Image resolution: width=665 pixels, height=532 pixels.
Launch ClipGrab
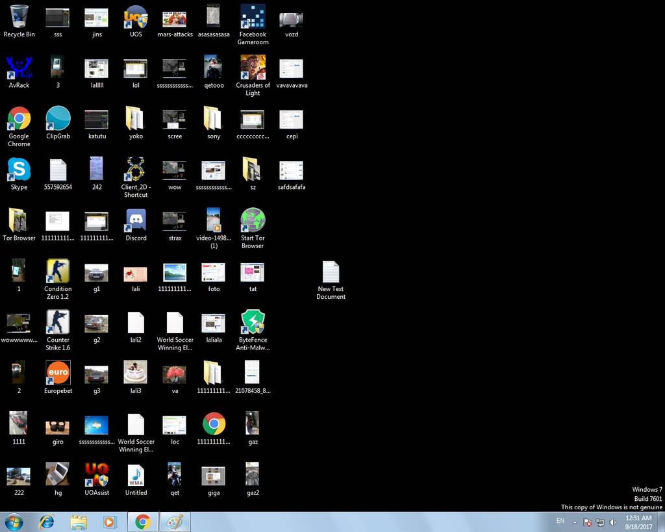coord(58,119)
